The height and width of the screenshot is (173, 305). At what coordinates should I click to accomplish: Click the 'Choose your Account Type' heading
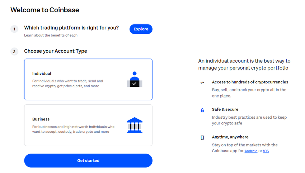[56, 51]
